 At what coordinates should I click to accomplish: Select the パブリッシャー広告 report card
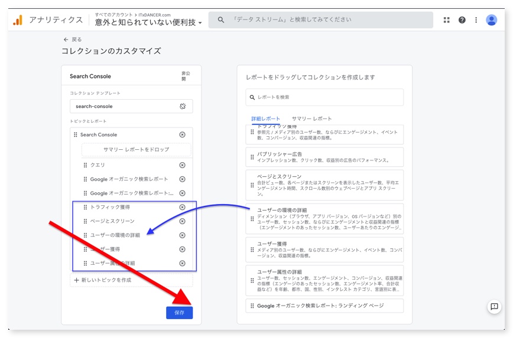324,157
